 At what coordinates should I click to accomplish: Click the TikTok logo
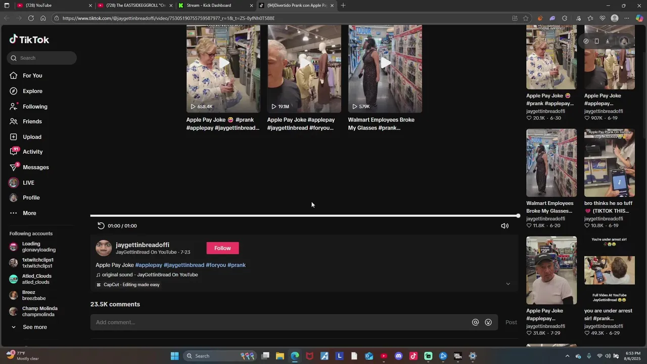[x=29, y=39]
